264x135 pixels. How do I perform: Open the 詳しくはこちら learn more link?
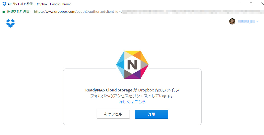point(132,102)
